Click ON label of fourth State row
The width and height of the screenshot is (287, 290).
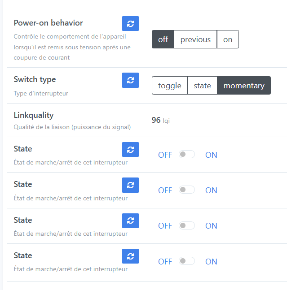point(211,262)
